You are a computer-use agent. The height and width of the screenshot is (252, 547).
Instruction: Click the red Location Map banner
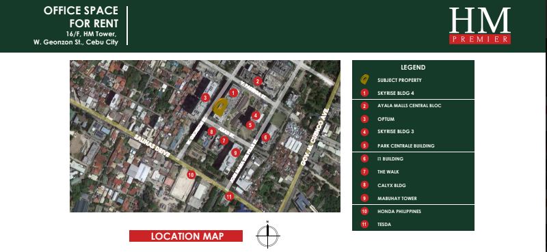pos(186,236)
